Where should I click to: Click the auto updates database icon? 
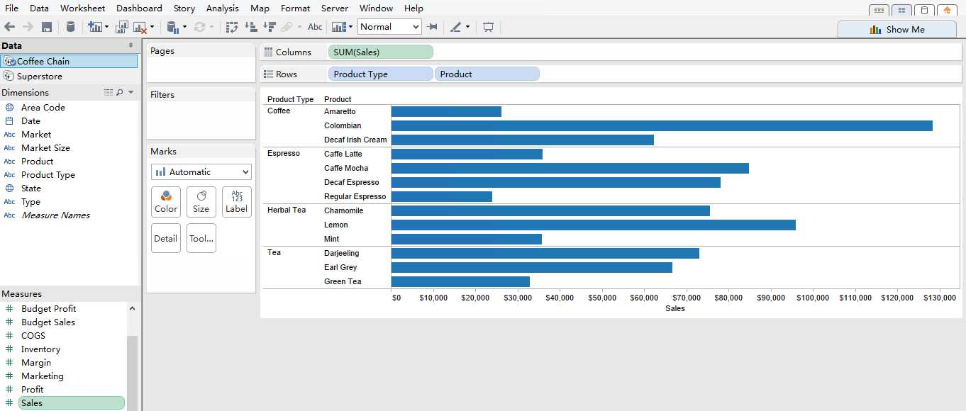172,27
